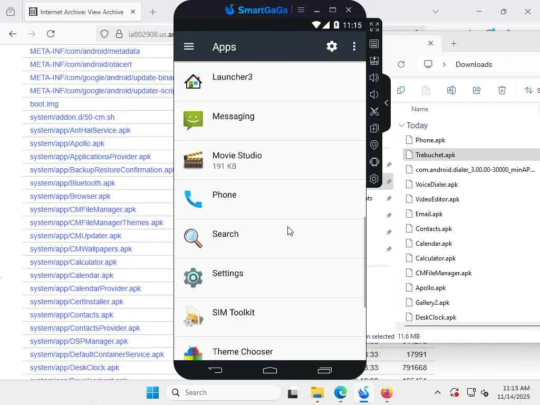This screenshot has width=540, height=405.
Task: Open the boot.img link
Action: [x=44, y=104]
